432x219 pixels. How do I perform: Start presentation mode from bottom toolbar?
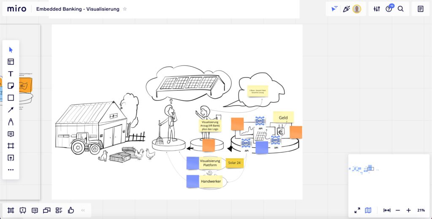pos(23,210)
